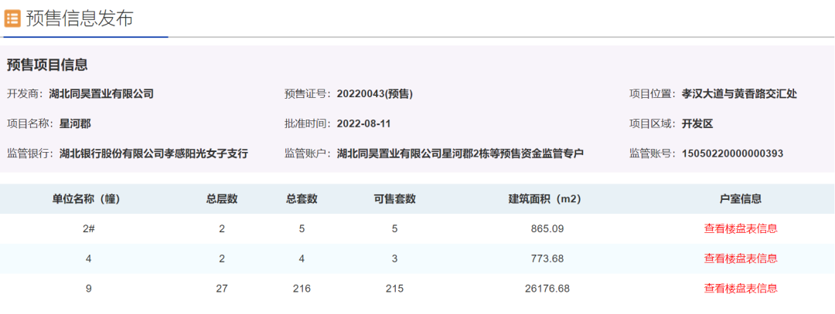Viewport: 835px width, 314px height.
Task: Select the 总套数 column header
Action: tap(302, 199)
